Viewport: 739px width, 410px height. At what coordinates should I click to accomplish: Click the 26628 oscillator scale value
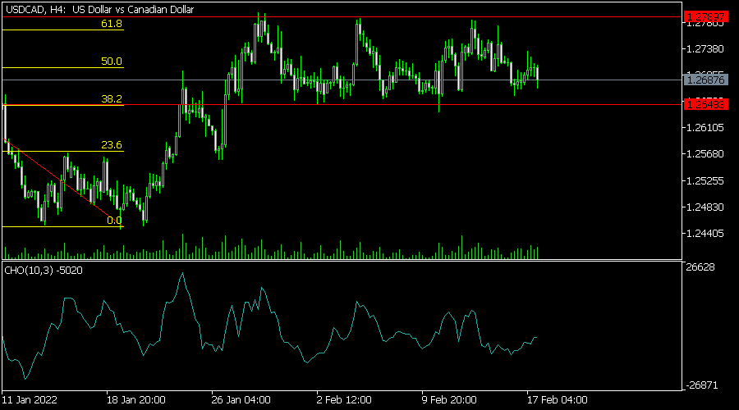coord(700,267)
